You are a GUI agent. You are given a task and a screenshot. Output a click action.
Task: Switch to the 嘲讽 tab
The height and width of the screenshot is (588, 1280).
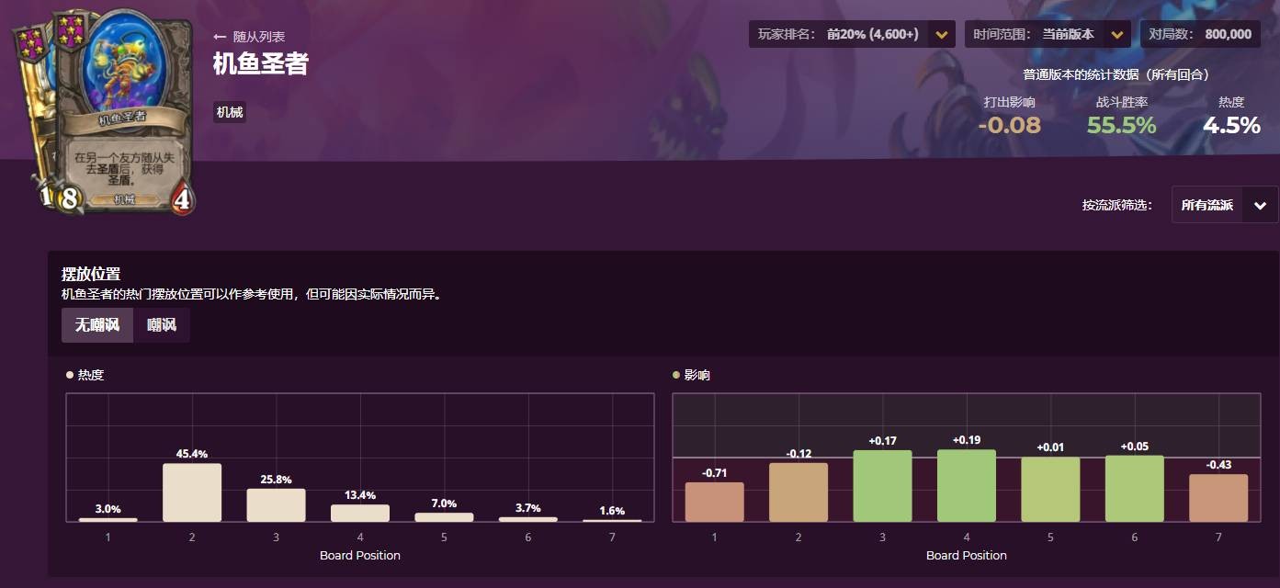pyautogui.click(x=162, y=325)
